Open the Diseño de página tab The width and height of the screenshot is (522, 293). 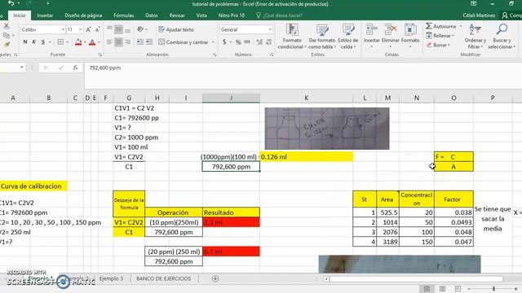pyautogui.click(x=83, y=15)
